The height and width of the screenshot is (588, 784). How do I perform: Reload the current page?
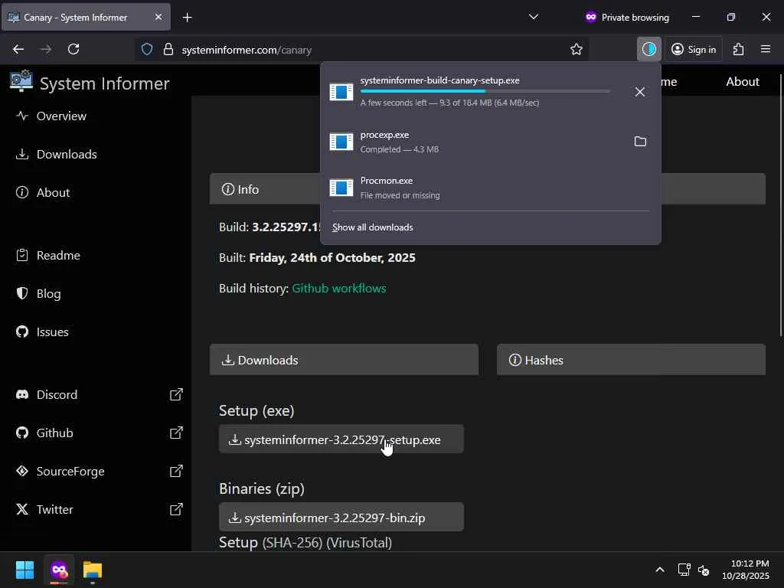73,49
